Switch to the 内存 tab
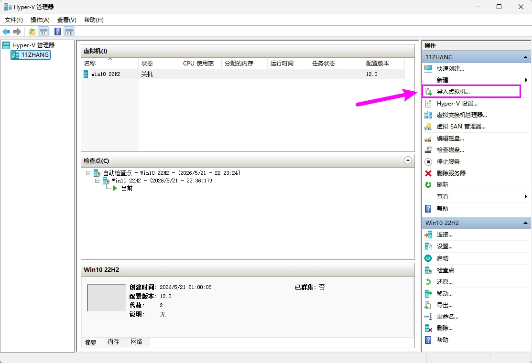The width and height of the screenshot is (532, 363). pyautogui.click(x=114, y=342)
